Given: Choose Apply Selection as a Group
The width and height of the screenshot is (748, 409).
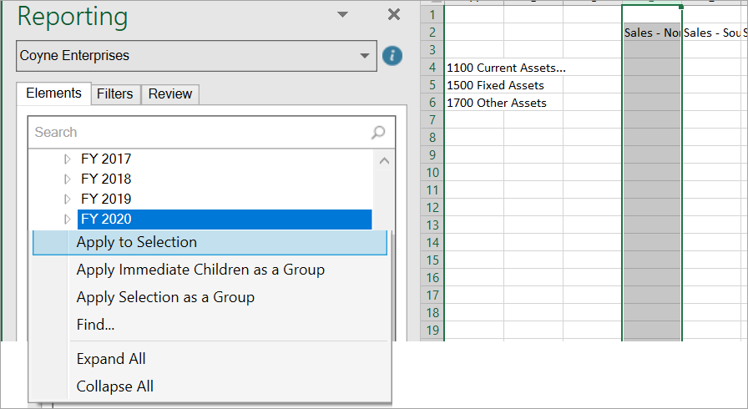Looking at the screenshot, I should 210,297.
